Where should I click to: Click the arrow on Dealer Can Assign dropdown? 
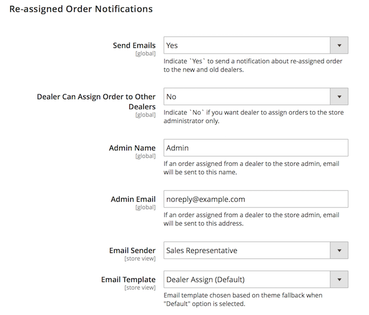pos(339,97)
